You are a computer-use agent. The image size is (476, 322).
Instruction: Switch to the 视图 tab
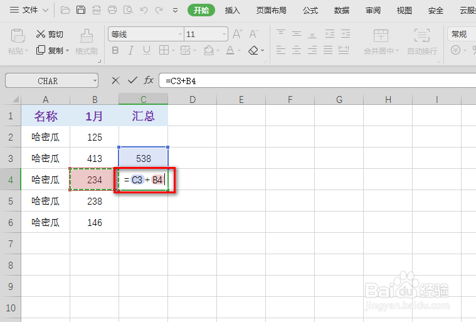pyautogui.click(x=405, y=10)
